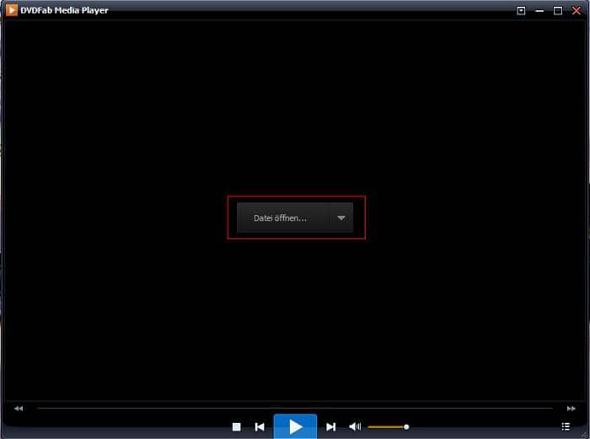The image size is (590, 439).
Task: Adjust the yellow volume slider
Action: tap(389, 426)
